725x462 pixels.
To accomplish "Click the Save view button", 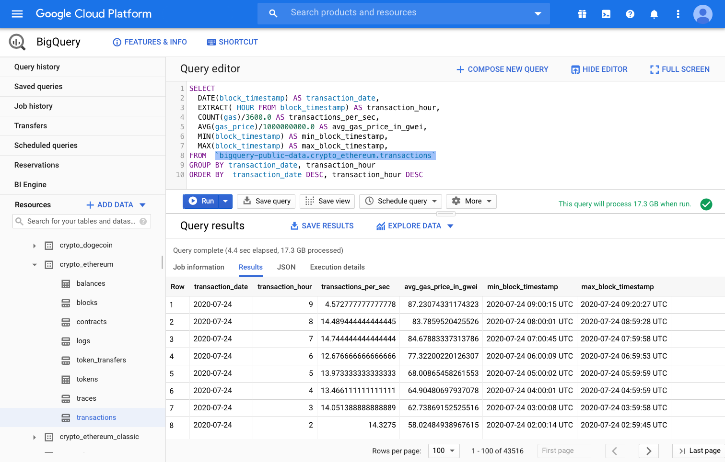I will coord(327,202).
